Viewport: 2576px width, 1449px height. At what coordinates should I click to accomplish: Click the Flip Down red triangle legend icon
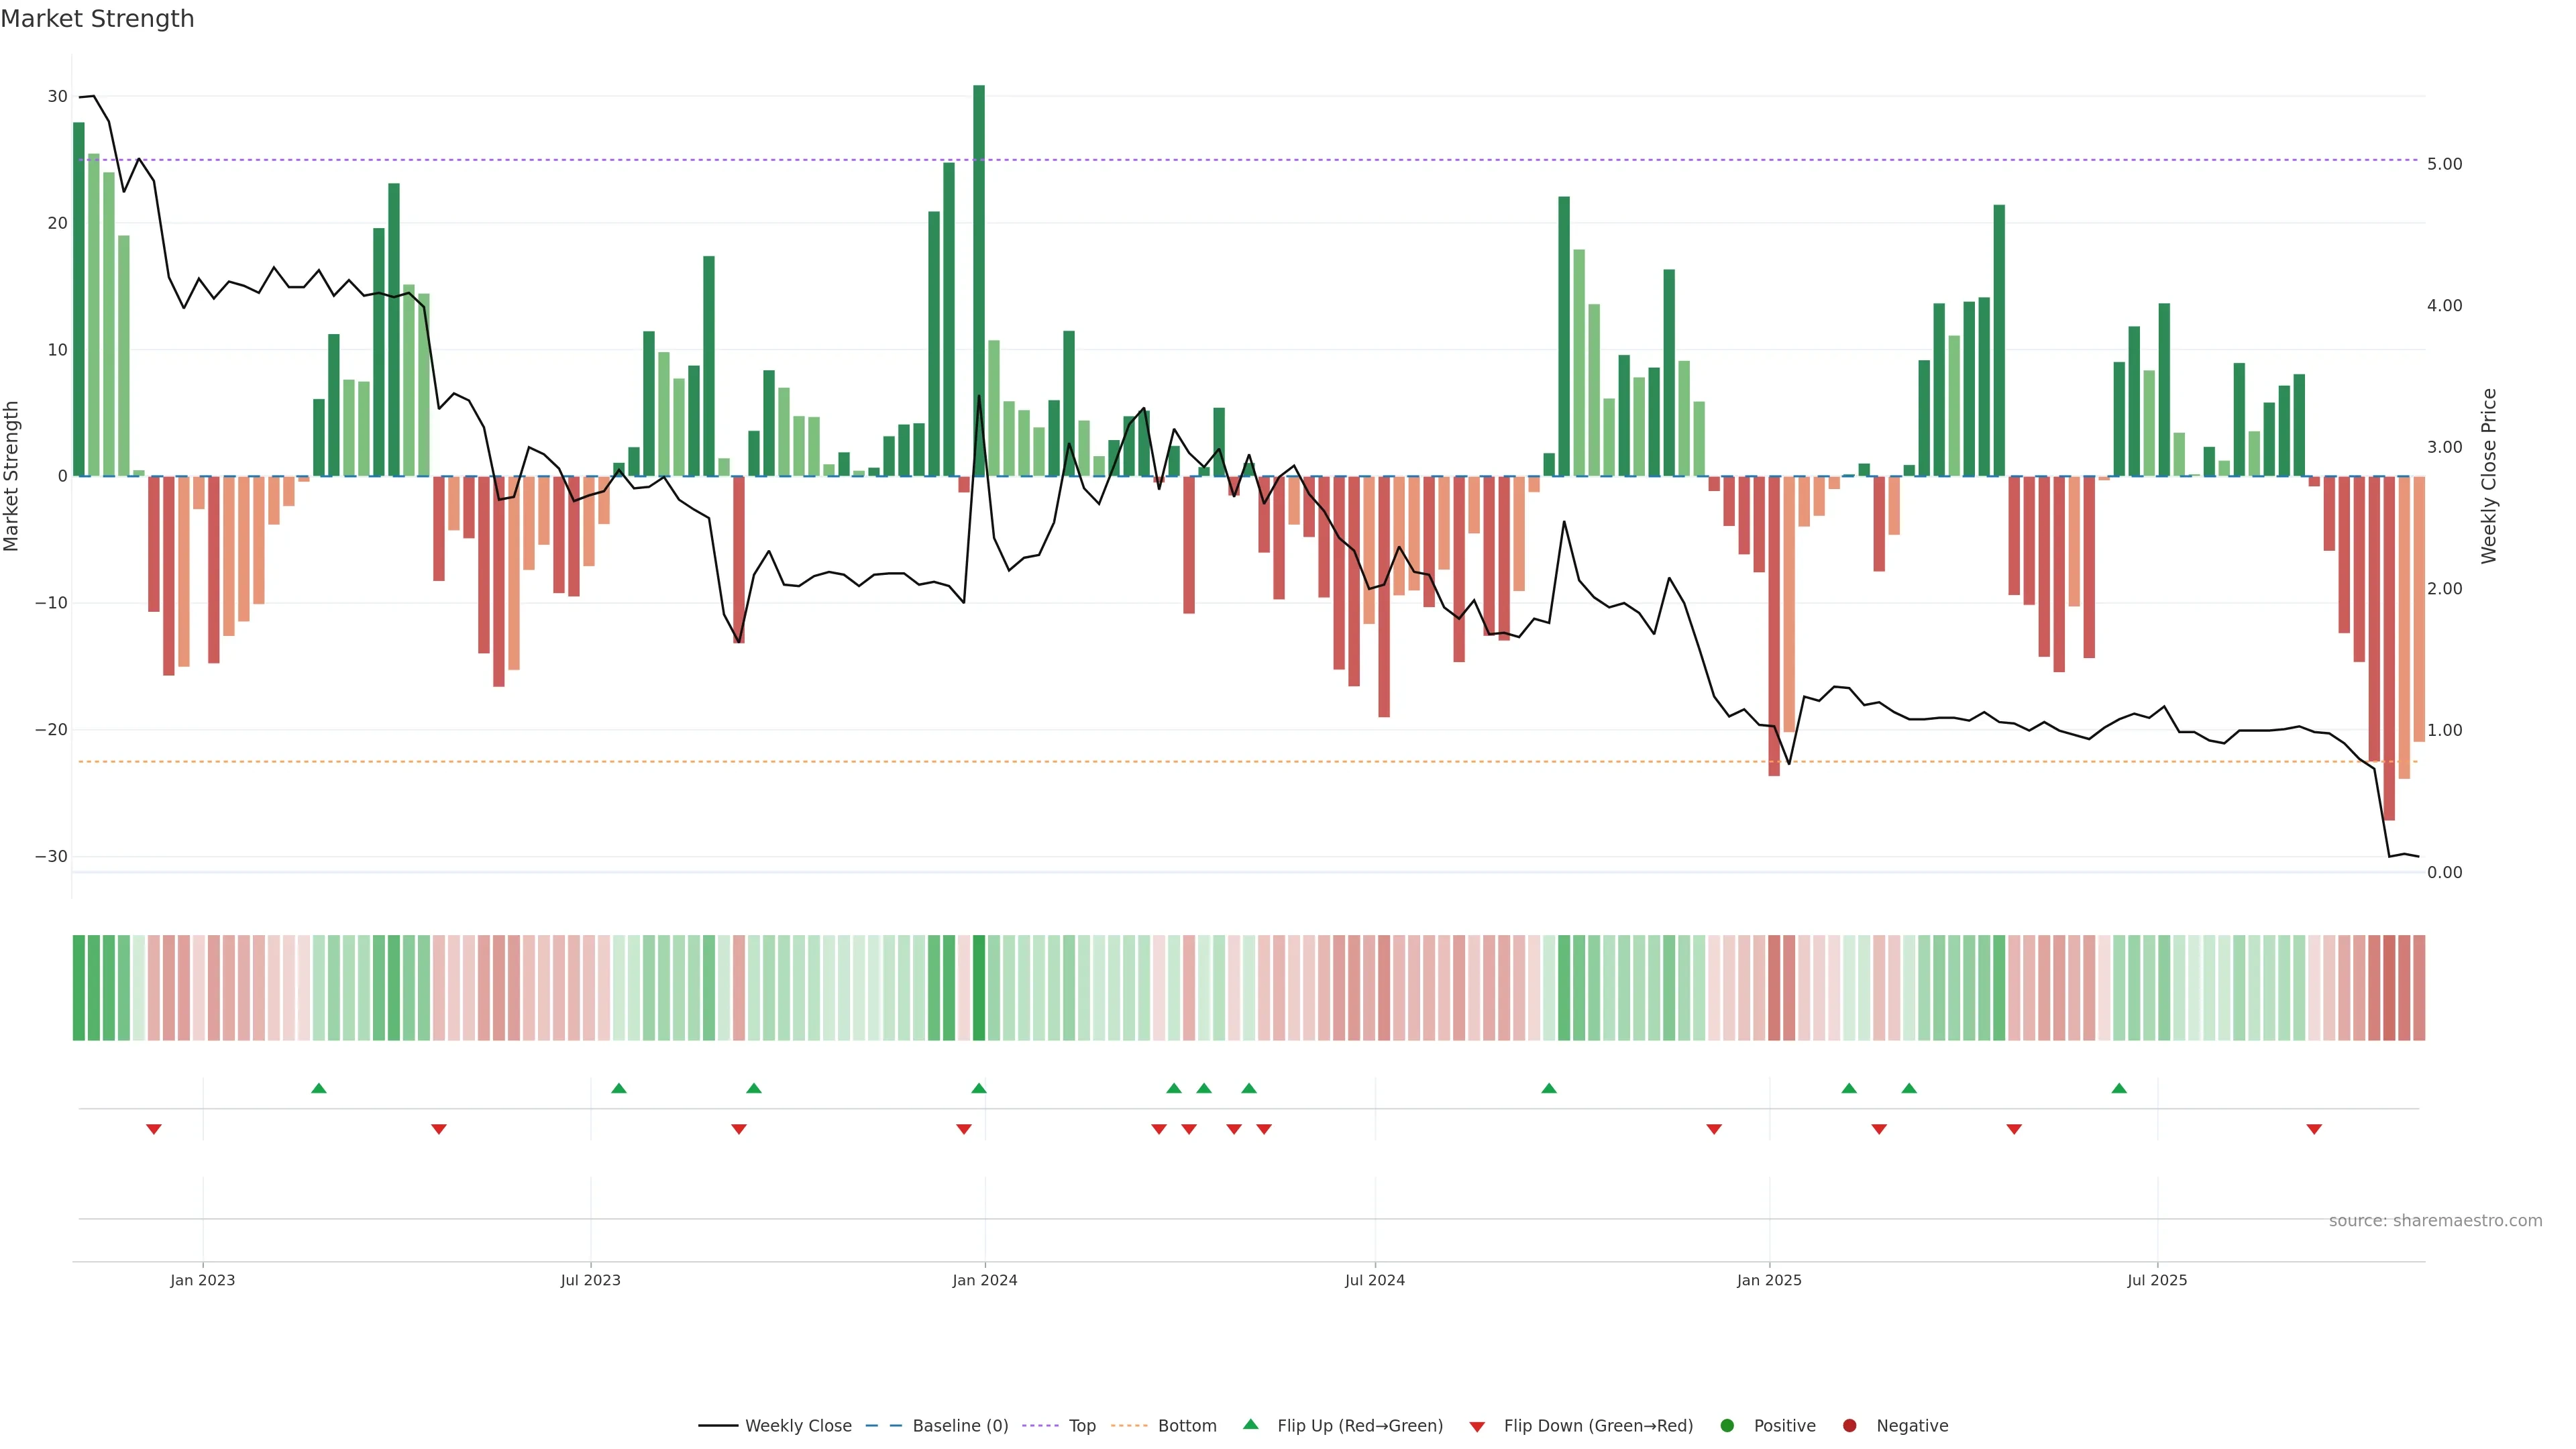tap(1477, 1426)
